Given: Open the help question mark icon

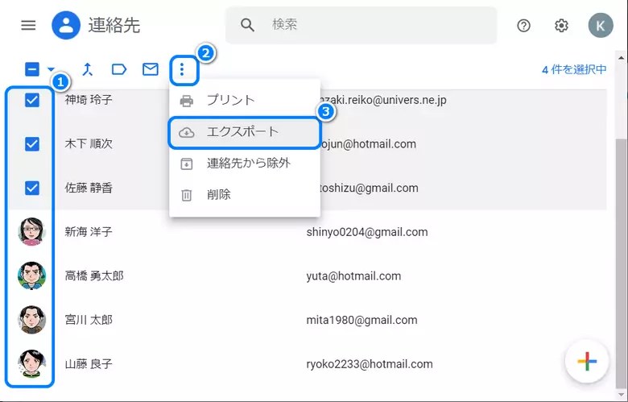Looking at the screenshot, I should 523,26.
